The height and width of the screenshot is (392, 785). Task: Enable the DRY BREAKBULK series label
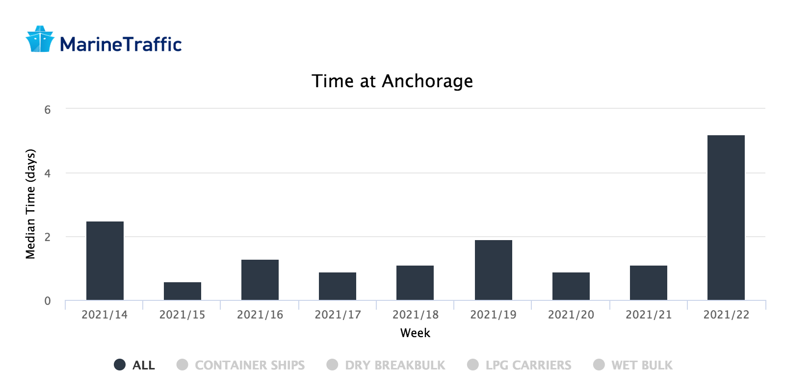[395, 365]
